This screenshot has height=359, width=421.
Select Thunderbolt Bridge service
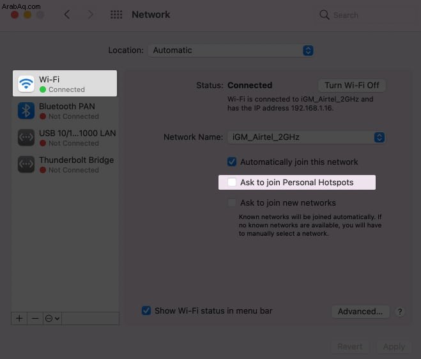coord(65,164)
